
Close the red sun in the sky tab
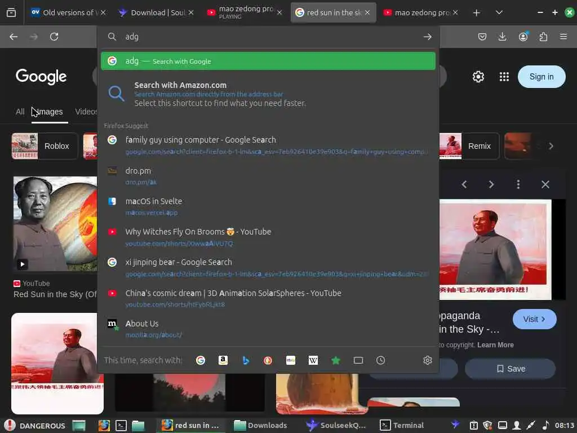[x=367, y=13]
